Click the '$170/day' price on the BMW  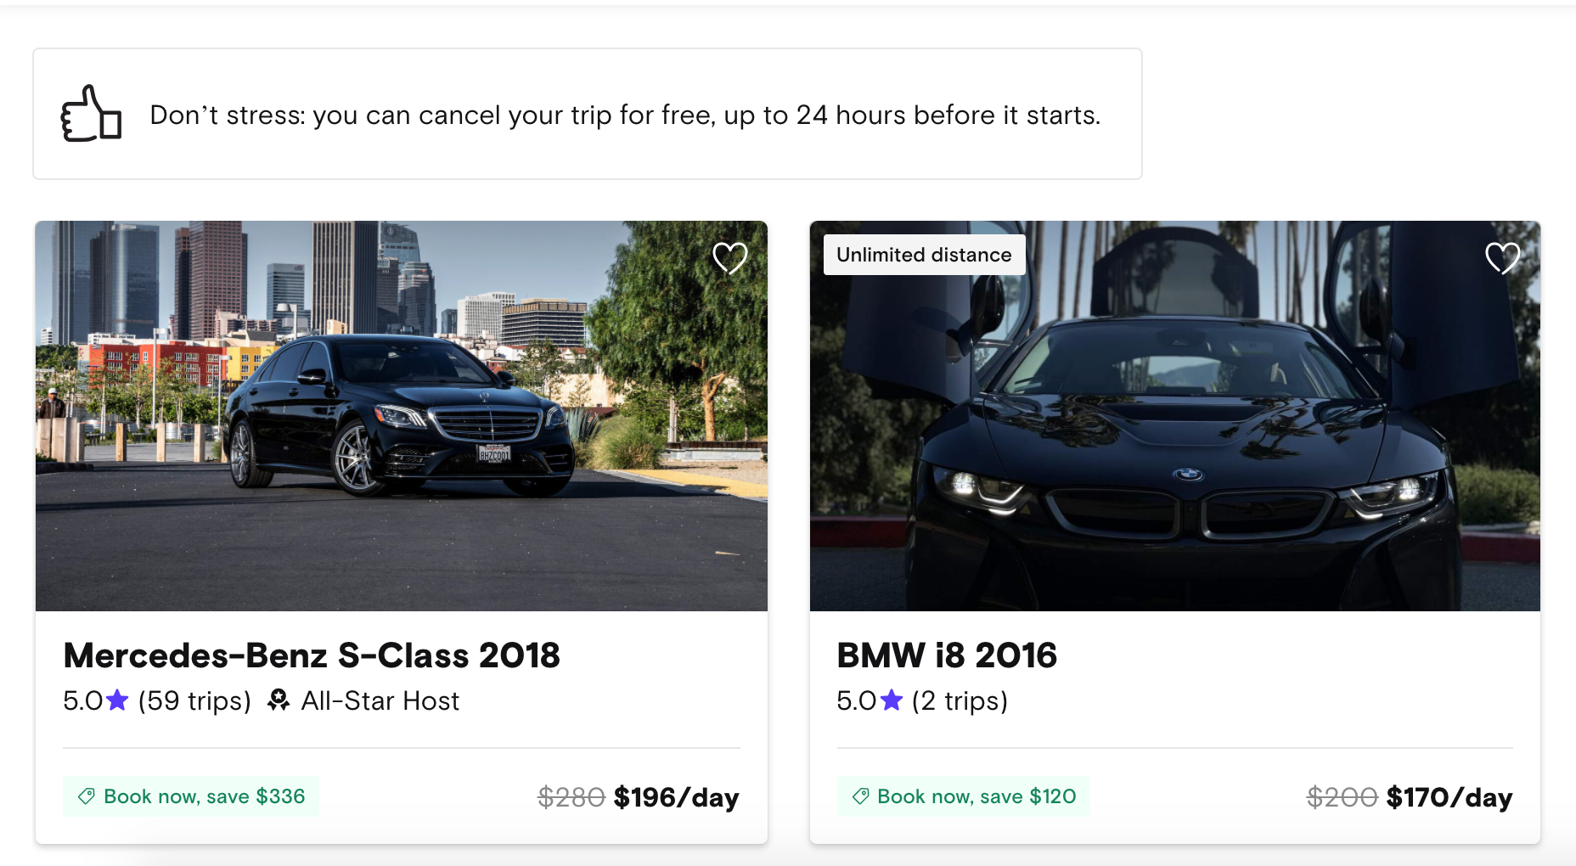1449,796
